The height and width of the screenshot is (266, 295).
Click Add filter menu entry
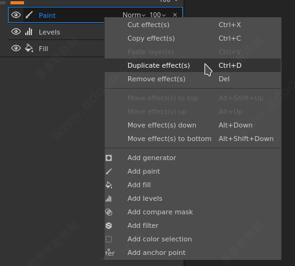193,225
